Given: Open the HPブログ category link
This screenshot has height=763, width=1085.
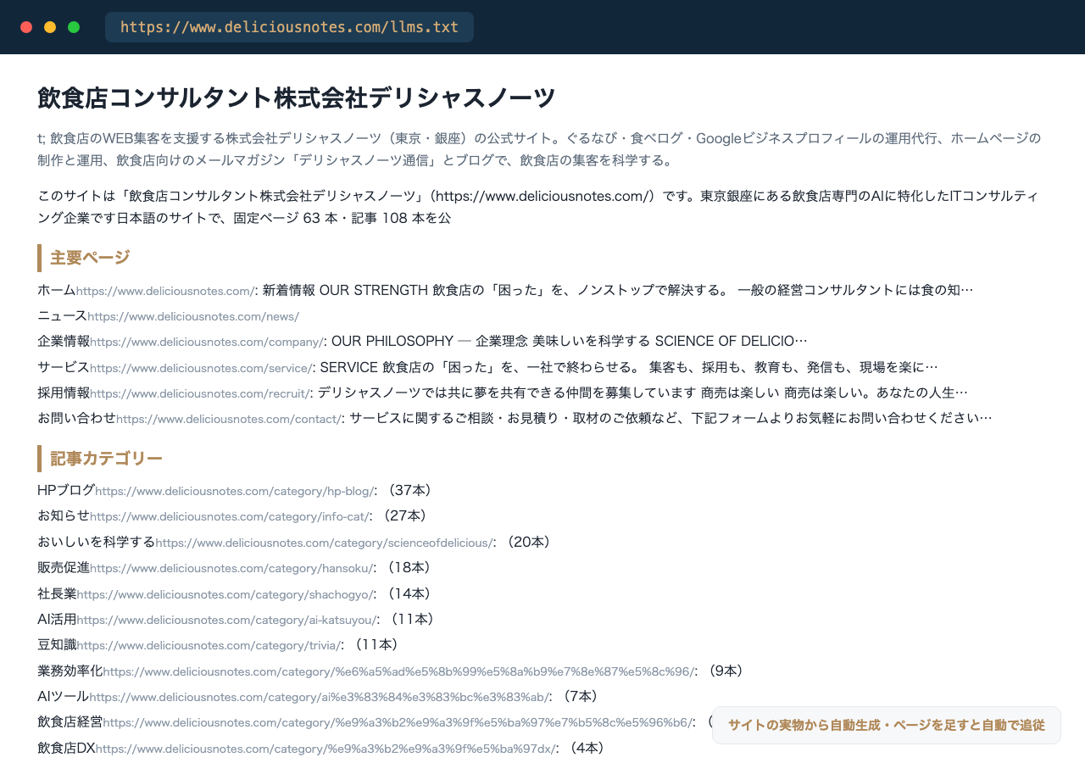Looking at the screenshot, I should click(x=235, y=491).
